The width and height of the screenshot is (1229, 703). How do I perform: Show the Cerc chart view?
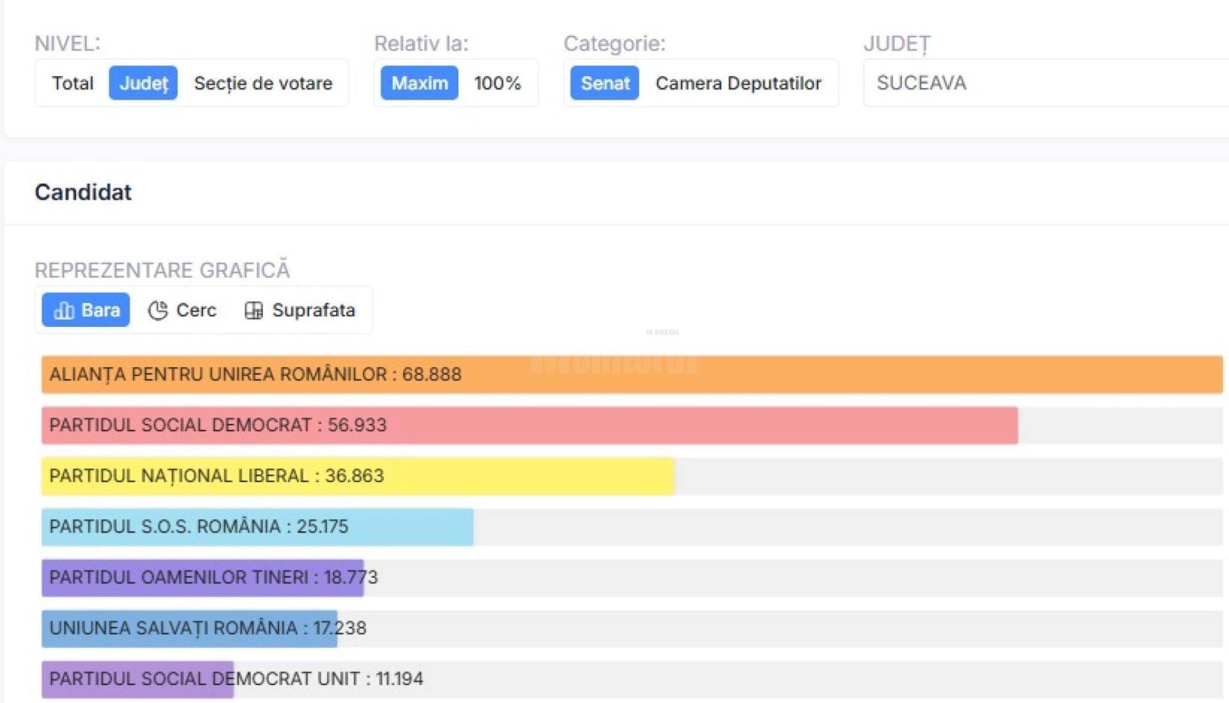click(182, 310)
